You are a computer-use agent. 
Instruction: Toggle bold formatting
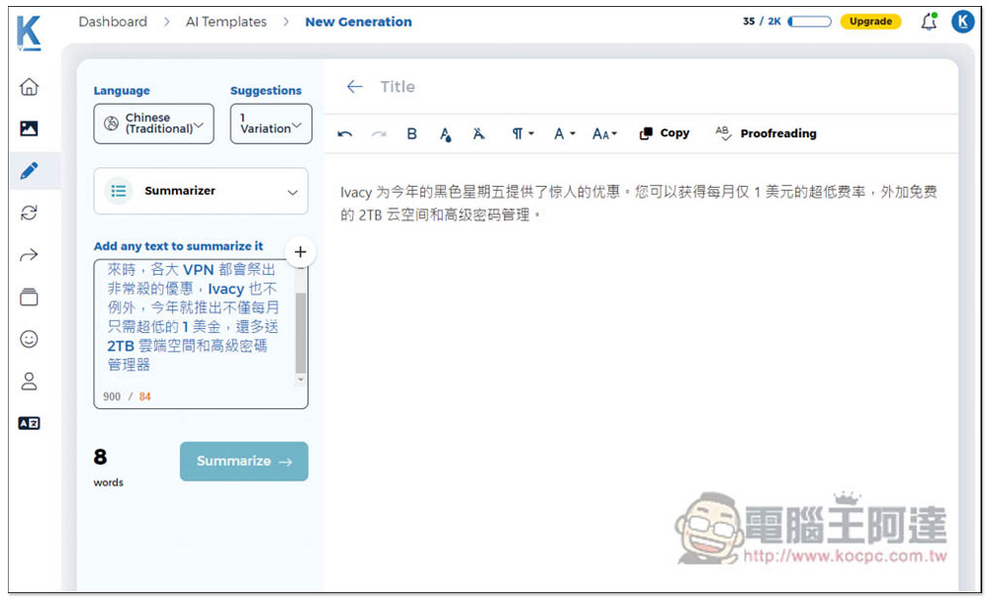coord(411,133)
